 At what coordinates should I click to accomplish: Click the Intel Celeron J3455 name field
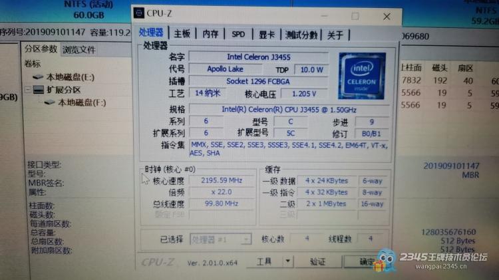tap(258, 57)
